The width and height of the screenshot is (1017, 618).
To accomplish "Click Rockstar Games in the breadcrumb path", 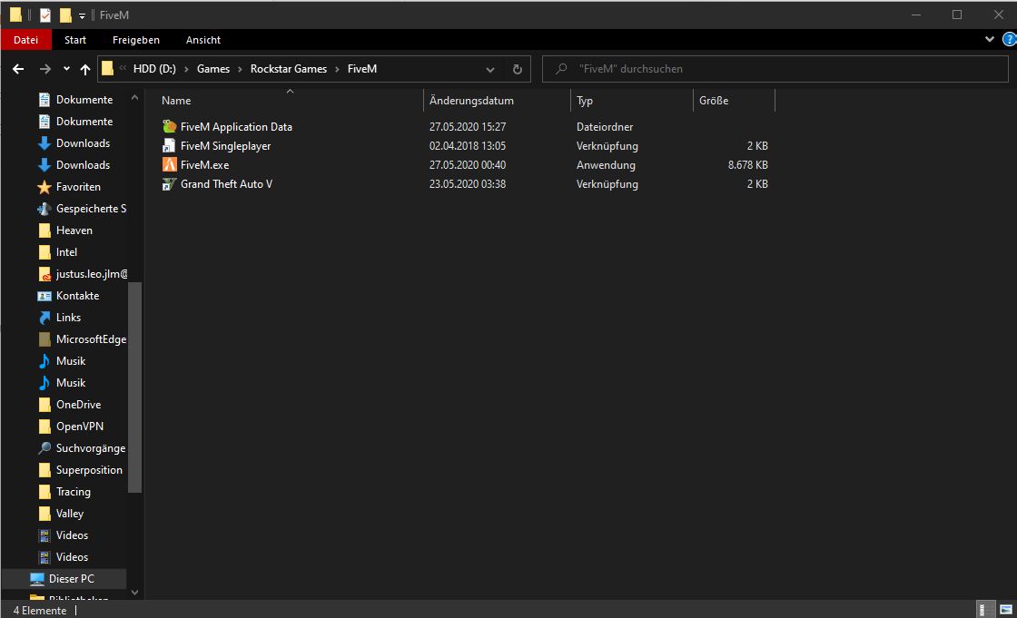I will 289,69.
